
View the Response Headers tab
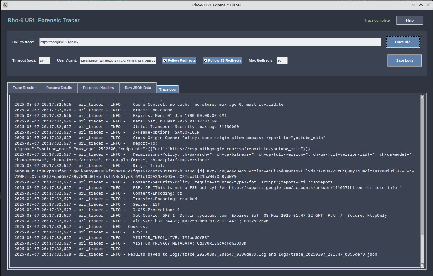pos(98,87)
